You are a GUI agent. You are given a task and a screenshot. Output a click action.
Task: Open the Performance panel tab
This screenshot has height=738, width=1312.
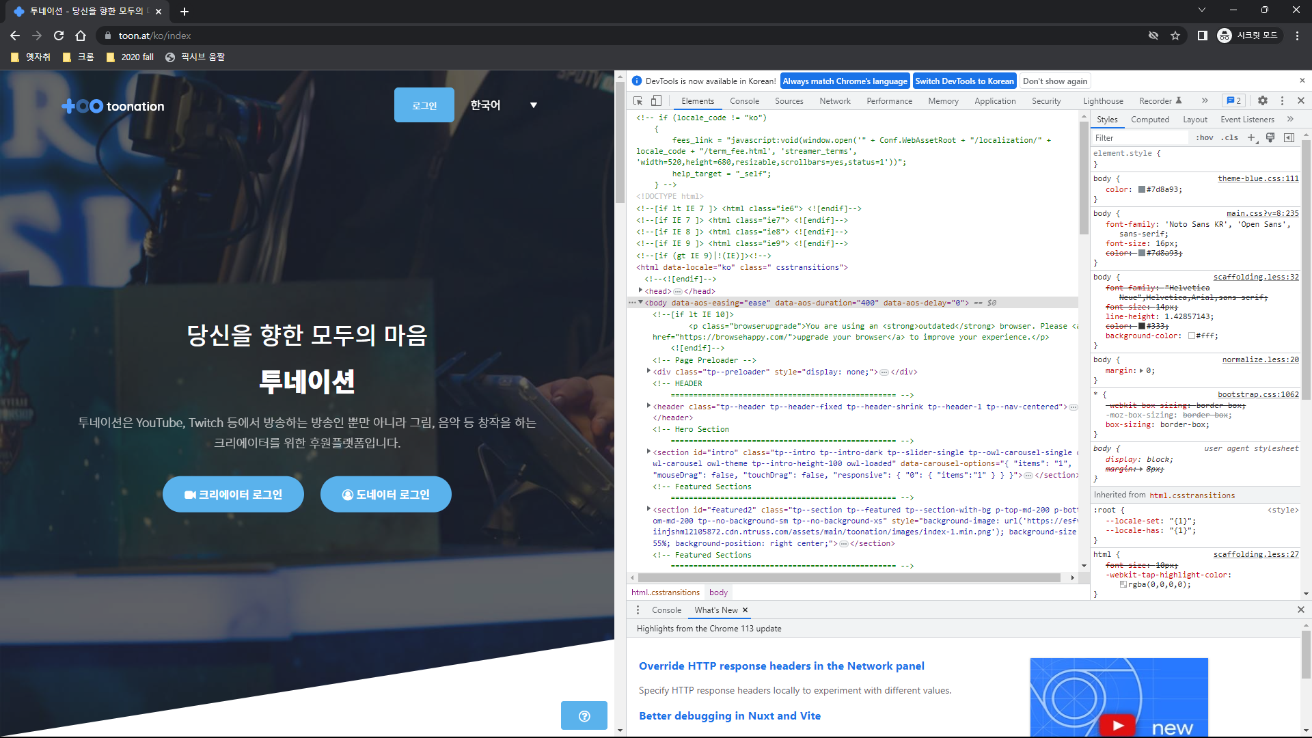pos(889,101)
